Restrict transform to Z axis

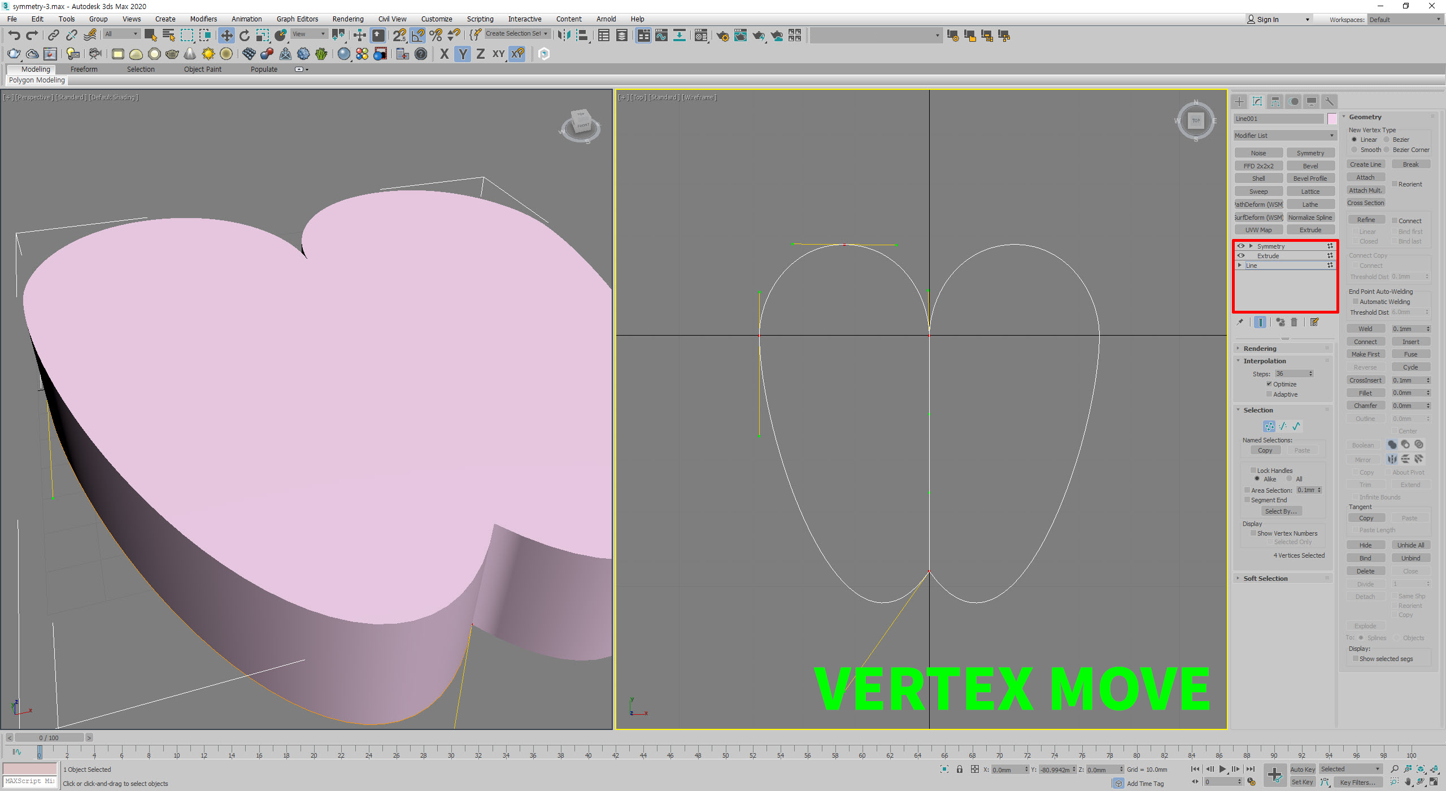[480, 54]
